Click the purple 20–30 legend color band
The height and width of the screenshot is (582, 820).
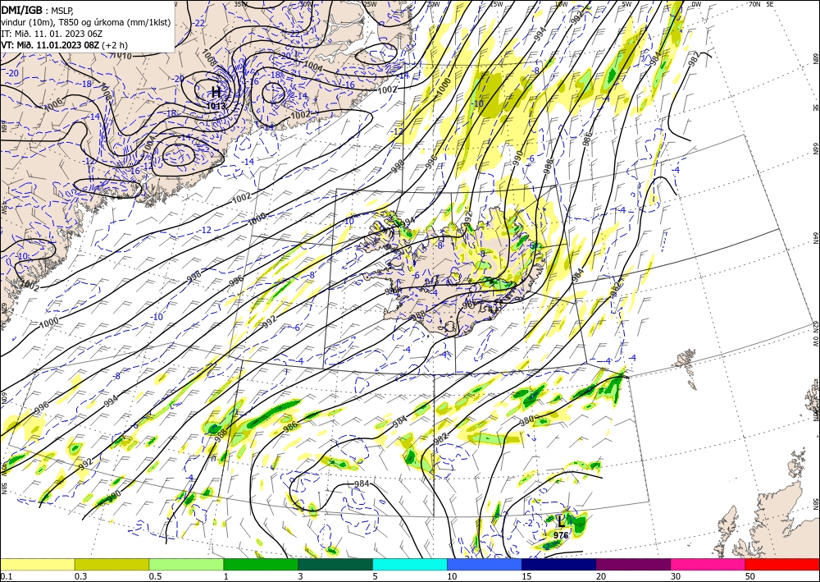633,564
